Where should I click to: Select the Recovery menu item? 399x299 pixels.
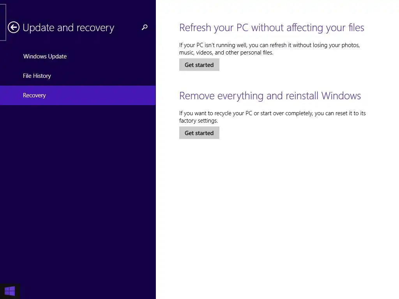pyautogui.click(x=78, y=95)
